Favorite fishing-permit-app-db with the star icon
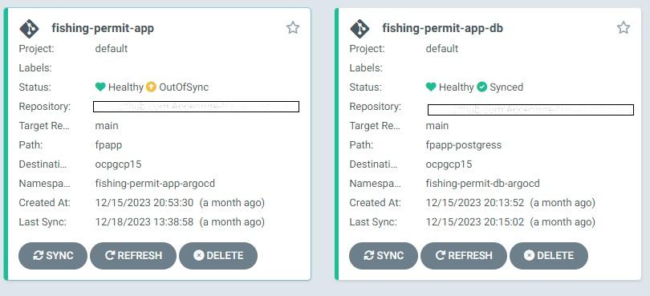This screenshot has height=296, width=650. [624, 28]
